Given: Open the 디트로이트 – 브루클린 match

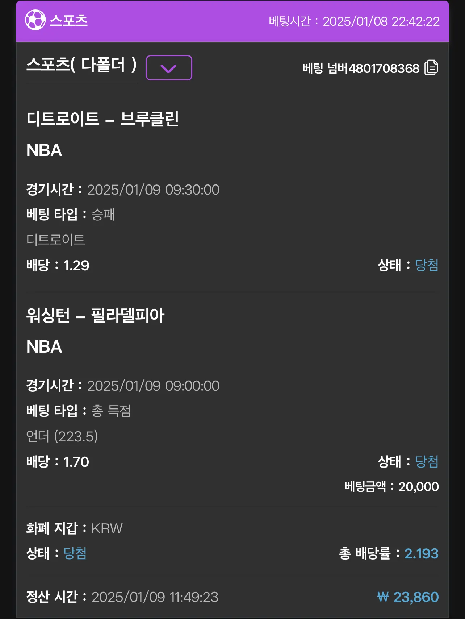Looking at the screenshot, I should click(x=102, y=119).
